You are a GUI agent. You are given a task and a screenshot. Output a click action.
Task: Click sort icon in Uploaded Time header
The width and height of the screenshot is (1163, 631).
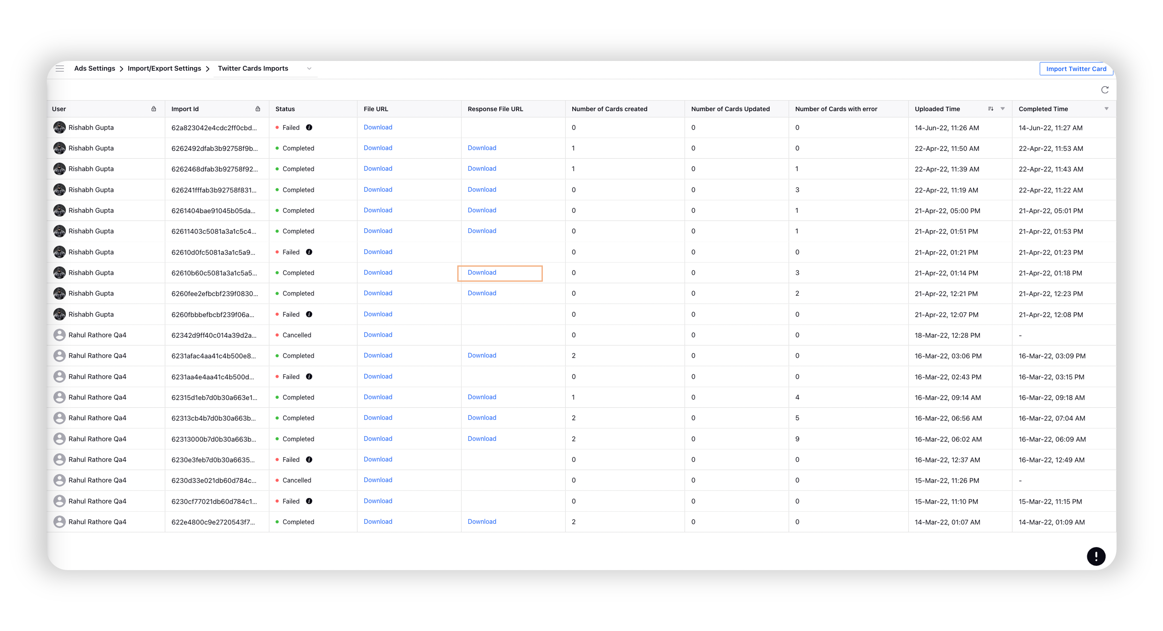[990, 109]
